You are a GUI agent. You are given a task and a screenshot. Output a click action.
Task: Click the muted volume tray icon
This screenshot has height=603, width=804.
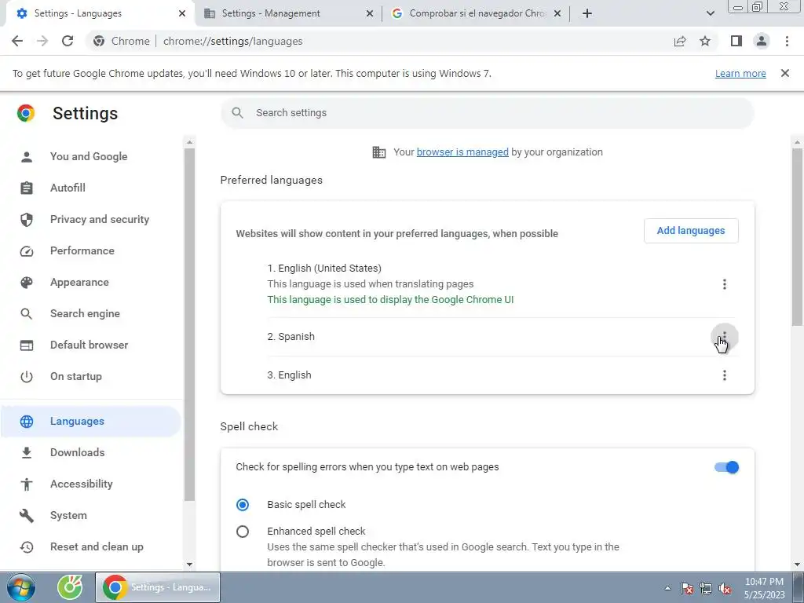pos(725,588)
